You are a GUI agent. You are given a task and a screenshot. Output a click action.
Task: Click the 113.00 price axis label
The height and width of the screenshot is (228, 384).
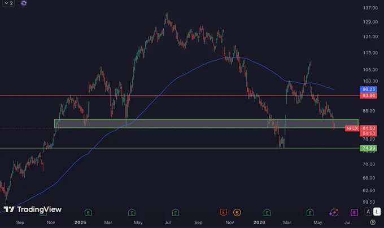[x=370, y=53]
